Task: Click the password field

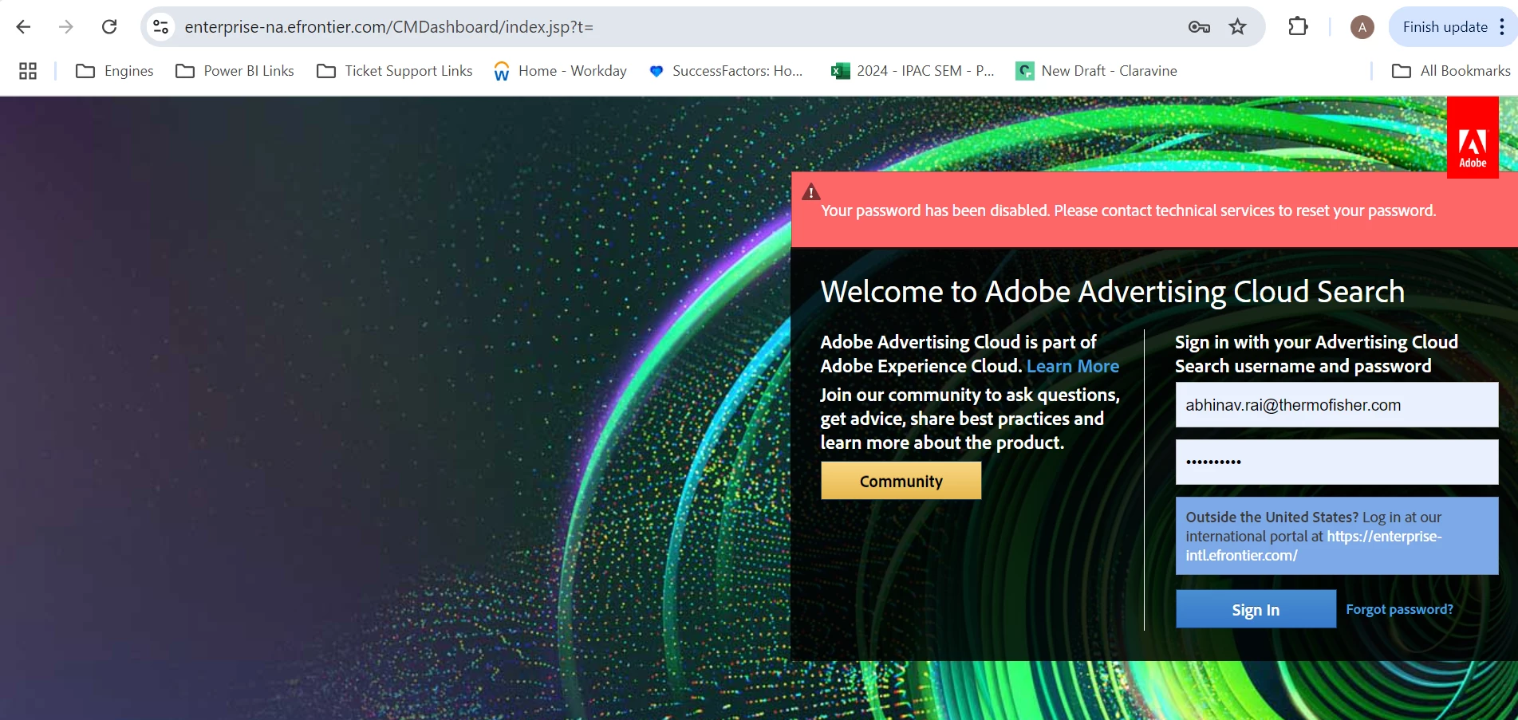Action: (1337, 462)
